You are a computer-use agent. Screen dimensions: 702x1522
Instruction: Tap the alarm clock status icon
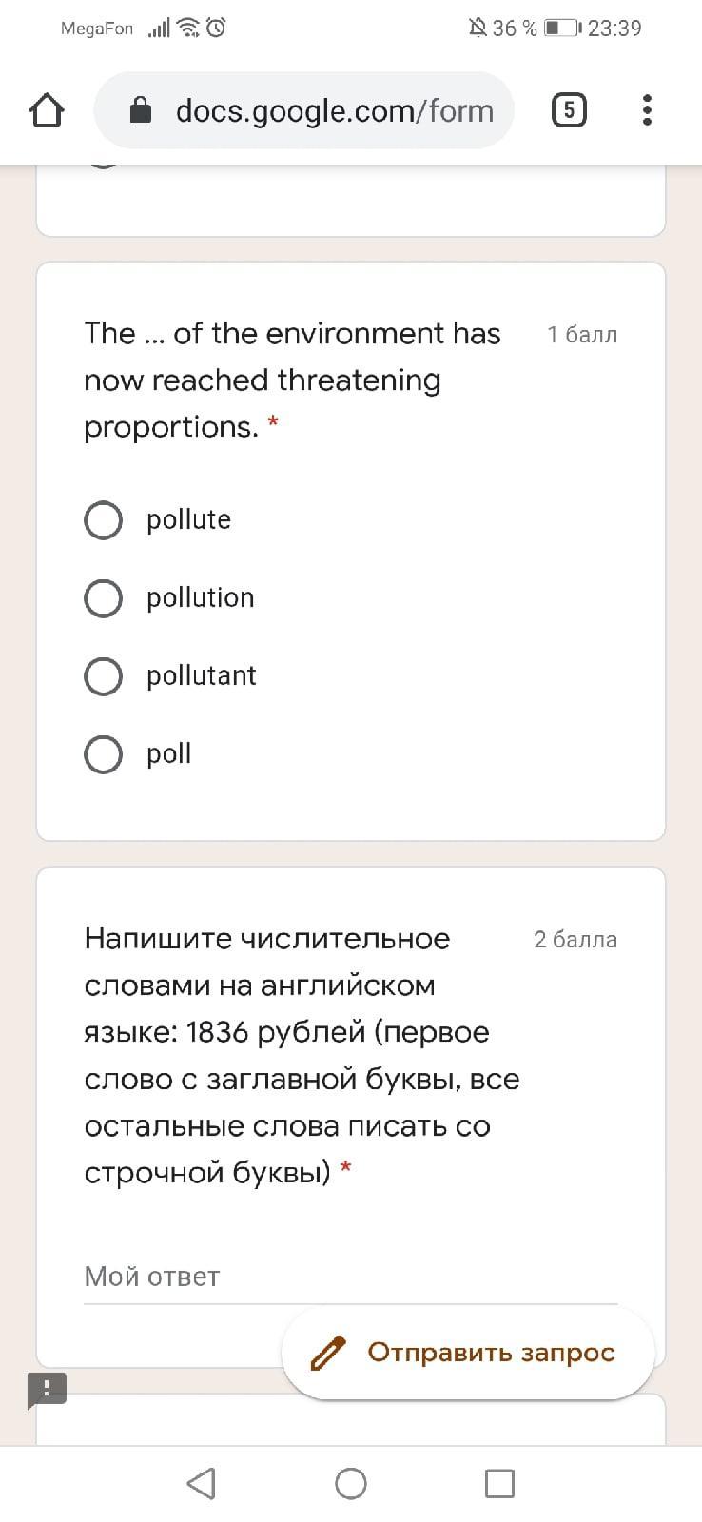click(x=216, y=29)
